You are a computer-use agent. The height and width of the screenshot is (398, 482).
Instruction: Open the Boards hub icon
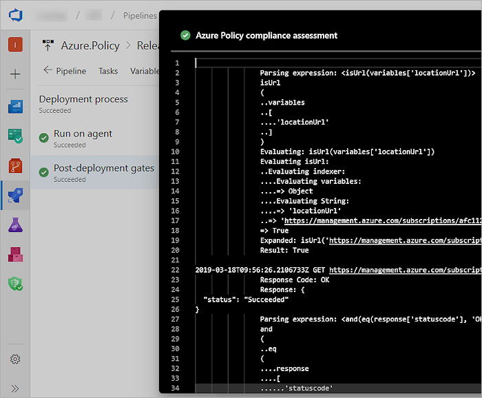(x=15, y=136)
